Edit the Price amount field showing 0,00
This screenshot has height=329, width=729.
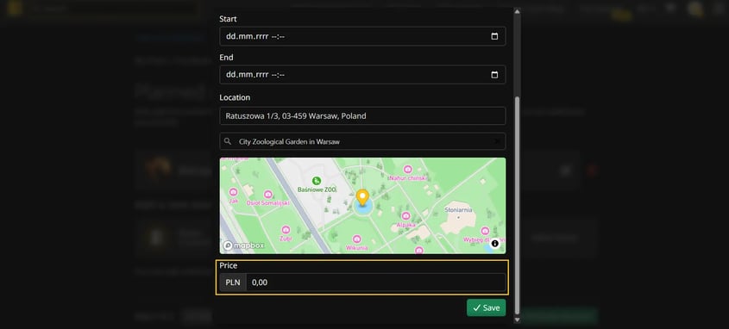click(x=375, y=282)
